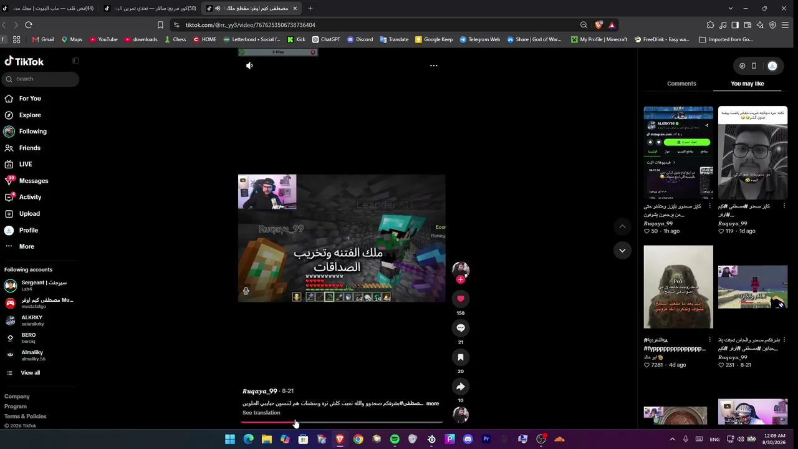Open your Profile from the sidebar
The width and height of the screenshot is (798, 449).
coord(28,230)
